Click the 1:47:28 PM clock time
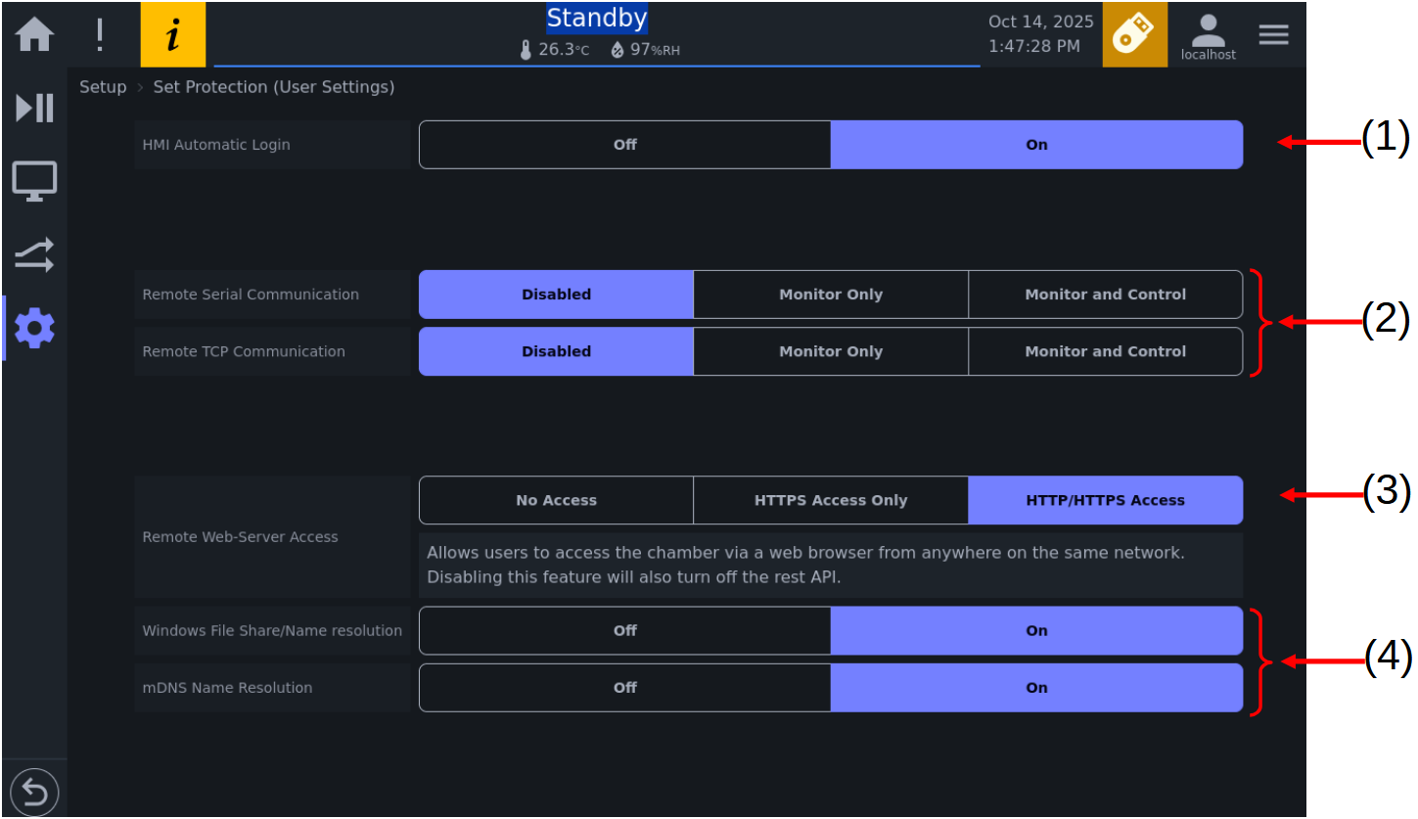1418x819 pixels. point(1034,46)
